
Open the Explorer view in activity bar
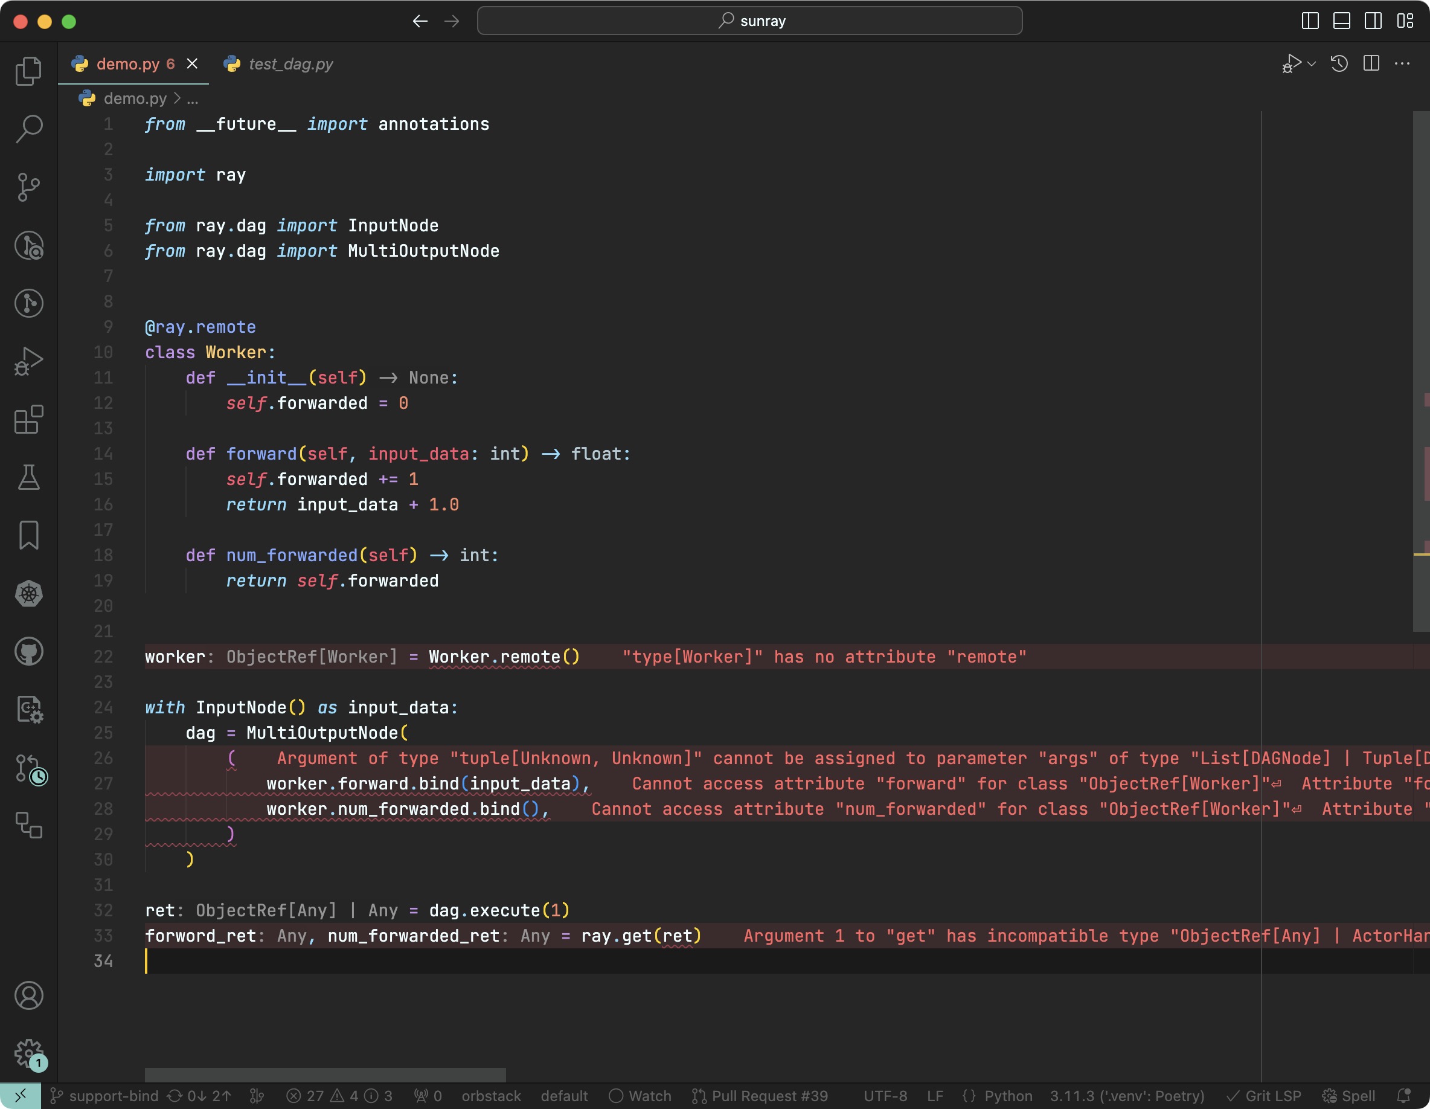28,71
